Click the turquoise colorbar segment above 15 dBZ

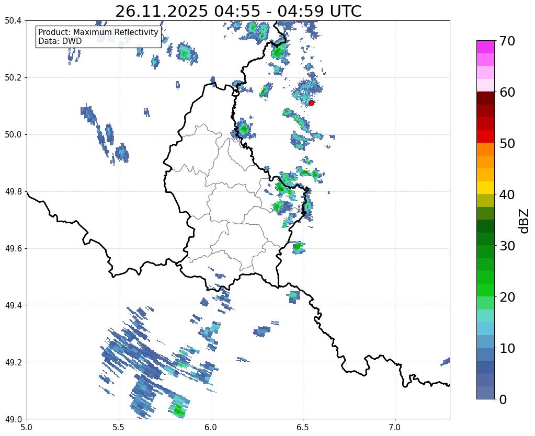(x=485, y=316)
